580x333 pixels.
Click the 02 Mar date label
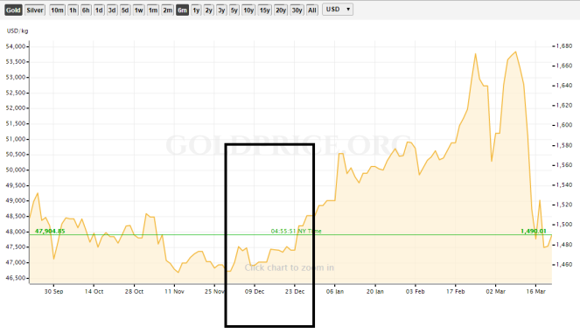[x=496, y=291]
